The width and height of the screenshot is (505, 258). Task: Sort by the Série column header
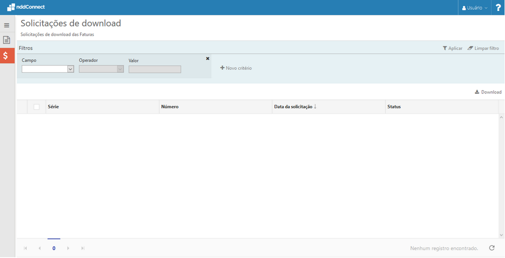53,107
